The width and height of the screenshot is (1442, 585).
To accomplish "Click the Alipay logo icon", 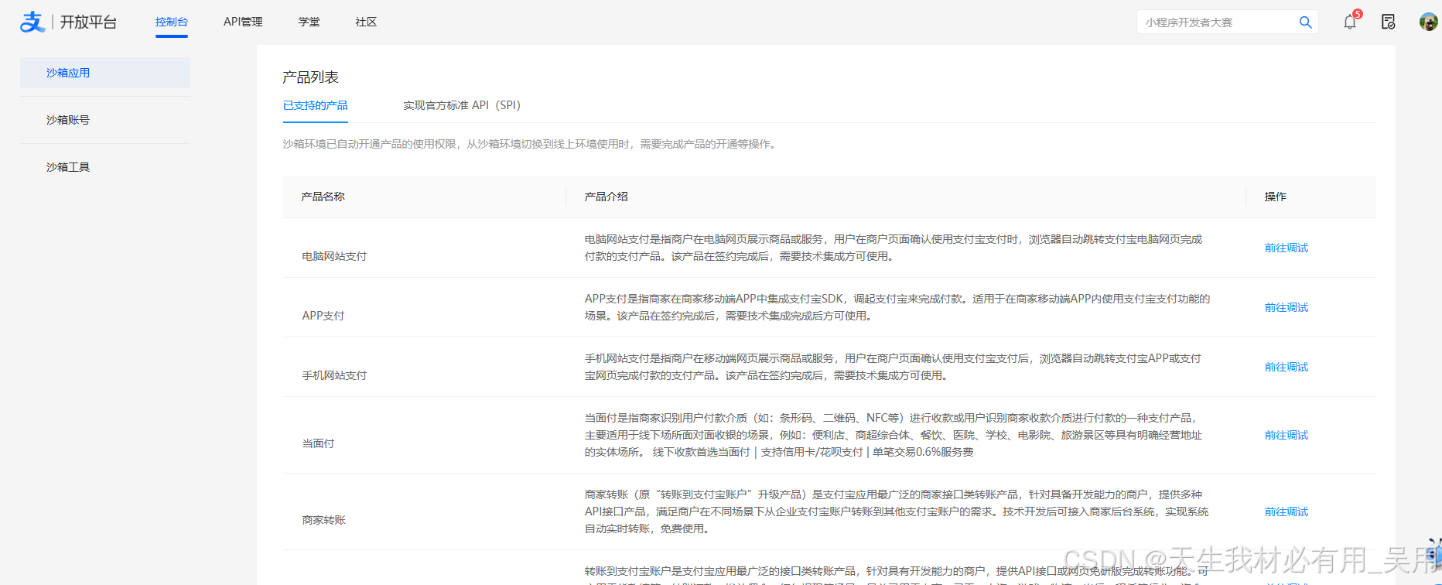I will (32, 22).
